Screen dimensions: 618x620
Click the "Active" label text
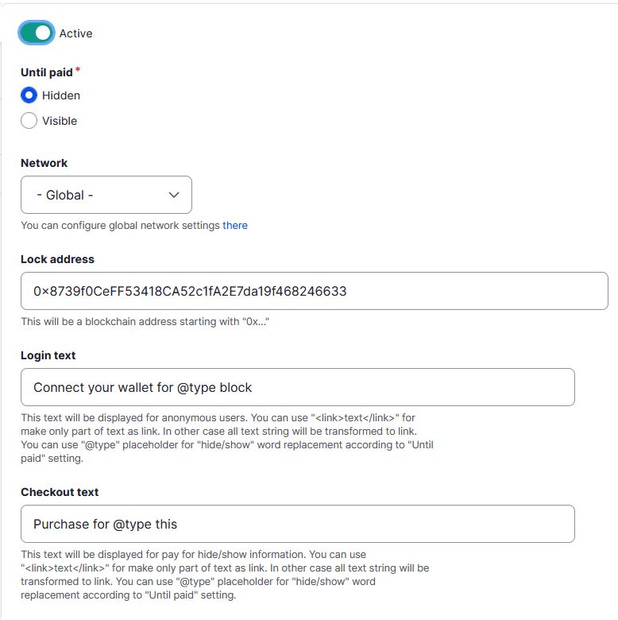[76, 33]
